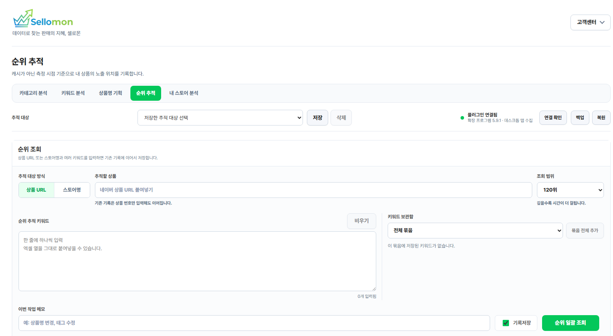This screenshot has height=336, width=613.
Task: Open the 상품명 기획 tab
Action: point(110,93)
